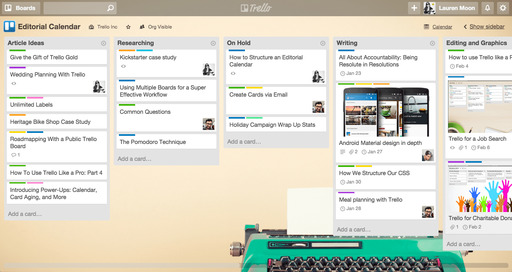Toggle subscribe eye on Wedding Planning card

(14, 83)
